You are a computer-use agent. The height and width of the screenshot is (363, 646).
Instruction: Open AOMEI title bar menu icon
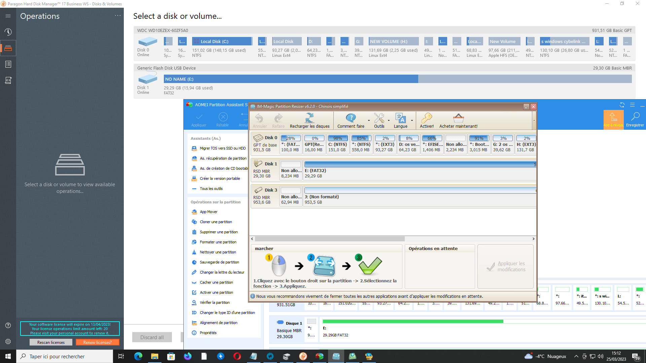point(632,105)
